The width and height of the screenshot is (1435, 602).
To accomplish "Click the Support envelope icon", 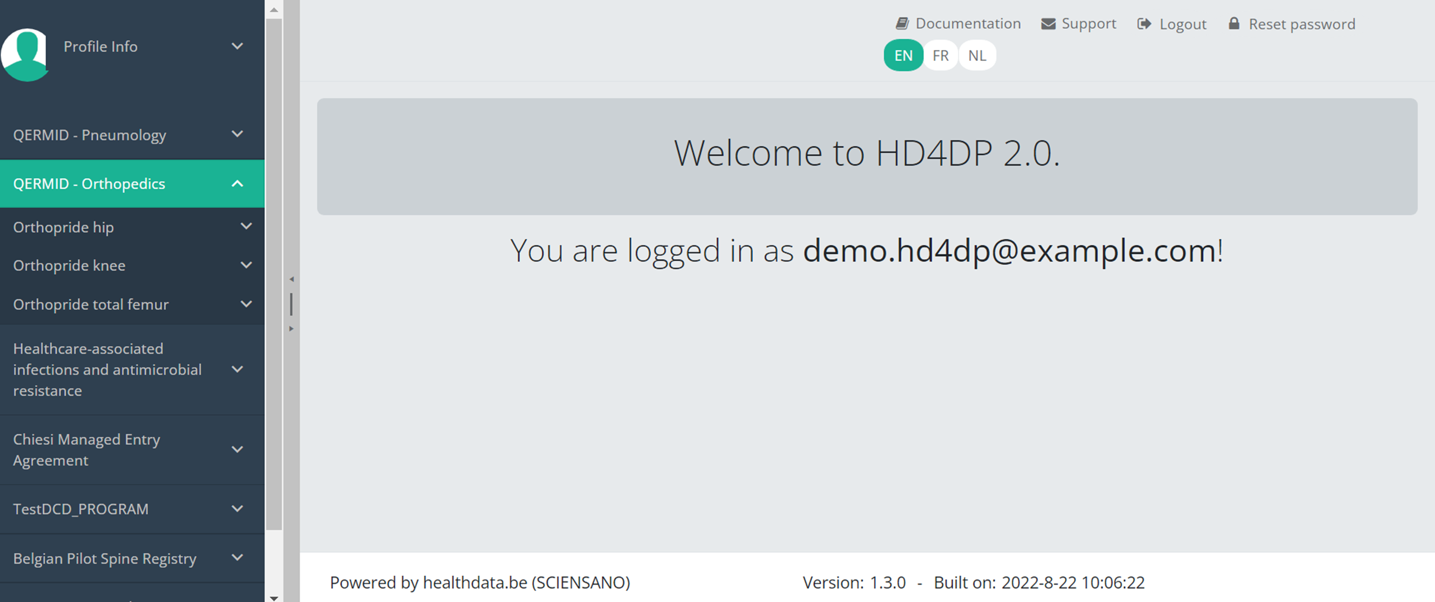I will click(x=1048, y=24).
